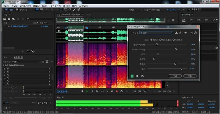Toggle main power for Effects Rack
The width and height of the screenshot is (220, 114).
4,102
